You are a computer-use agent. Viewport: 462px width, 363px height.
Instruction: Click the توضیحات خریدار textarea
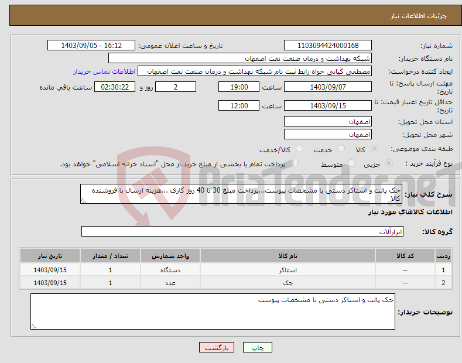pyautogui.click(x=213, y=311)
